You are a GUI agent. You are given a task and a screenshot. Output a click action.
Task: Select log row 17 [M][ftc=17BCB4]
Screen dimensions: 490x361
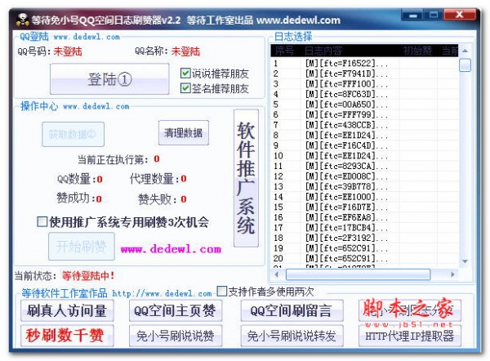(364, 228)
